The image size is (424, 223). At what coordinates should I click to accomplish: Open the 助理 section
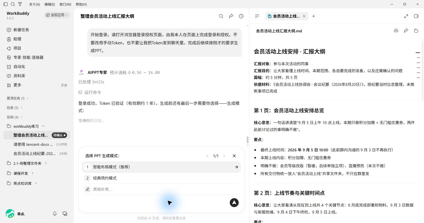coord(37,39)
